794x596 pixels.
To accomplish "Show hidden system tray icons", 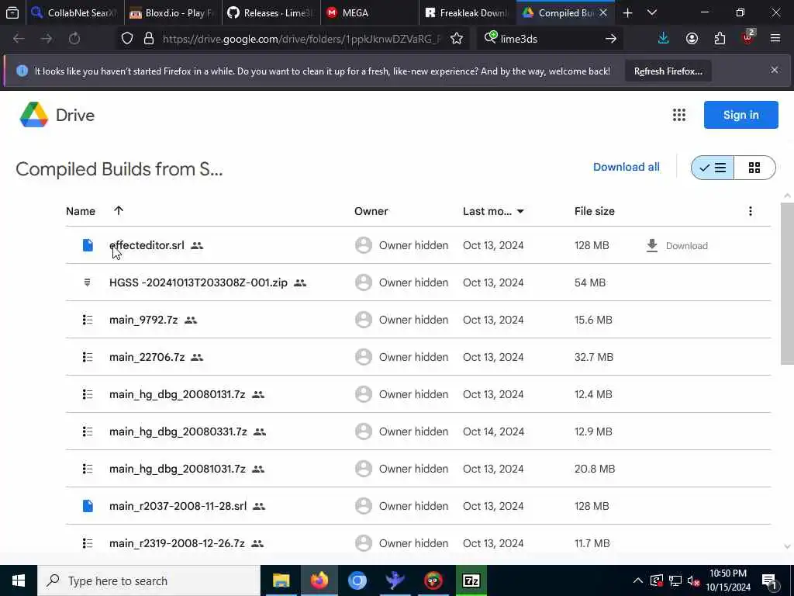I will (x=638, y=580).
